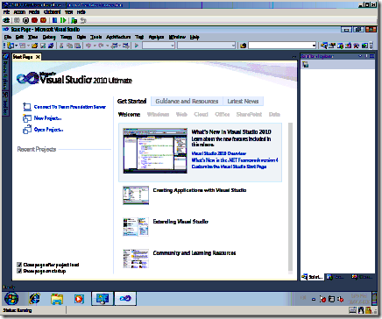Click the Find in Files toolbar icon

(x=243, y=46)
